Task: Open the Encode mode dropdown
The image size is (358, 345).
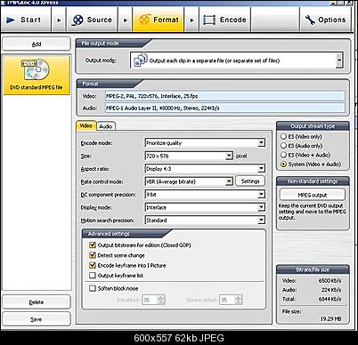Action: (261, 143)
